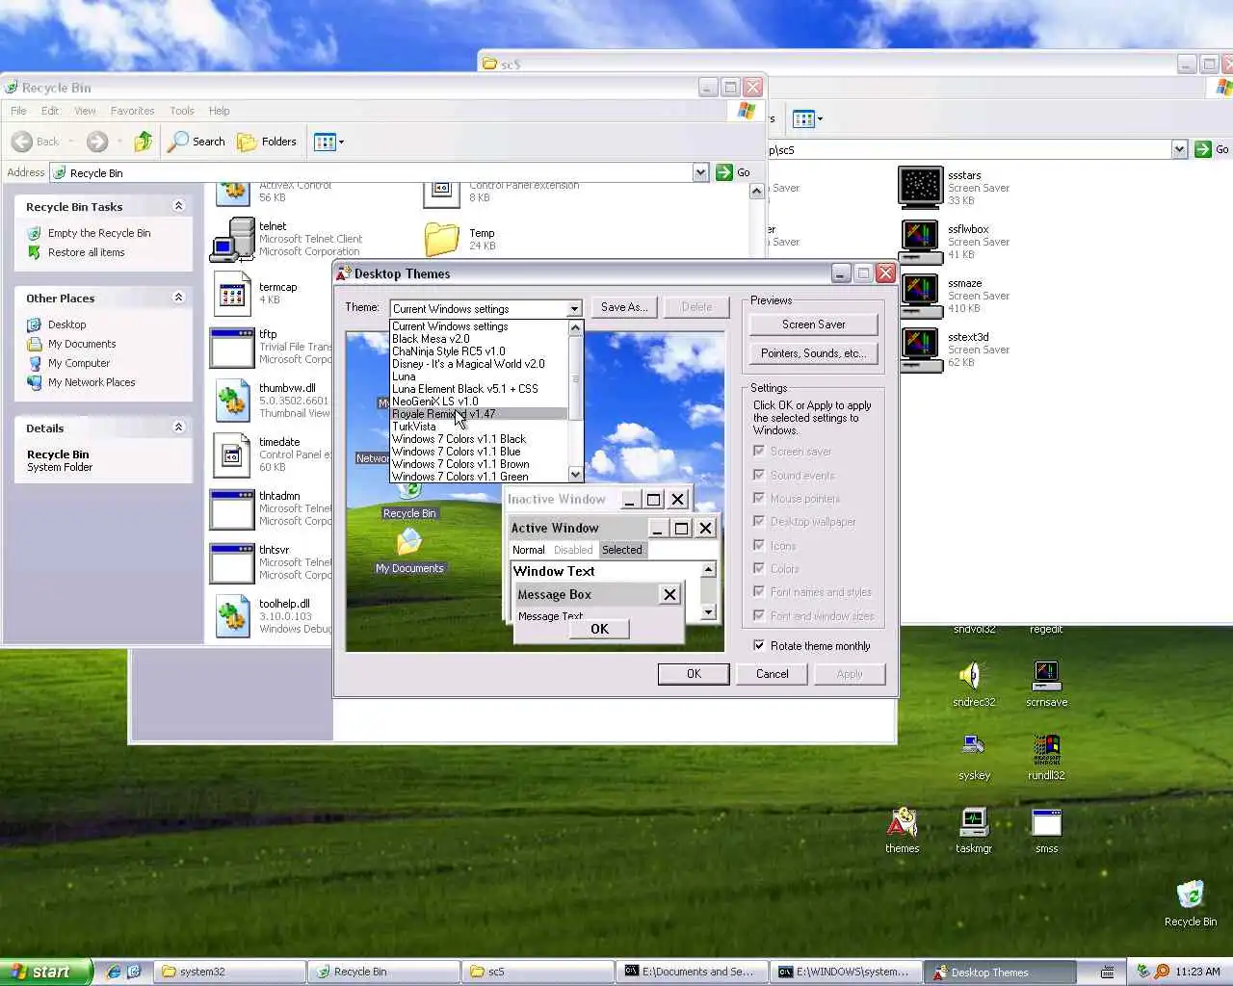
Task: Cancel the Desktop Themes dialog
Action: click(772, 674)
